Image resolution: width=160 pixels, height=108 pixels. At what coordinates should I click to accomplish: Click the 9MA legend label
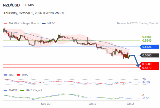(x=25, y=75)
